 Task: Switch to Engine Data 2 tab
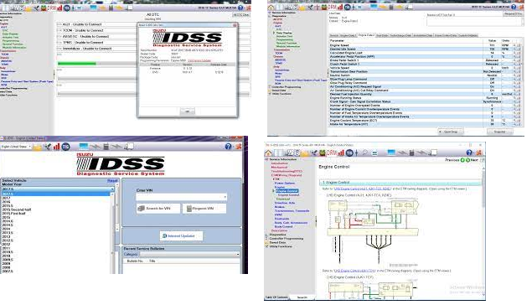click(366, 35)
